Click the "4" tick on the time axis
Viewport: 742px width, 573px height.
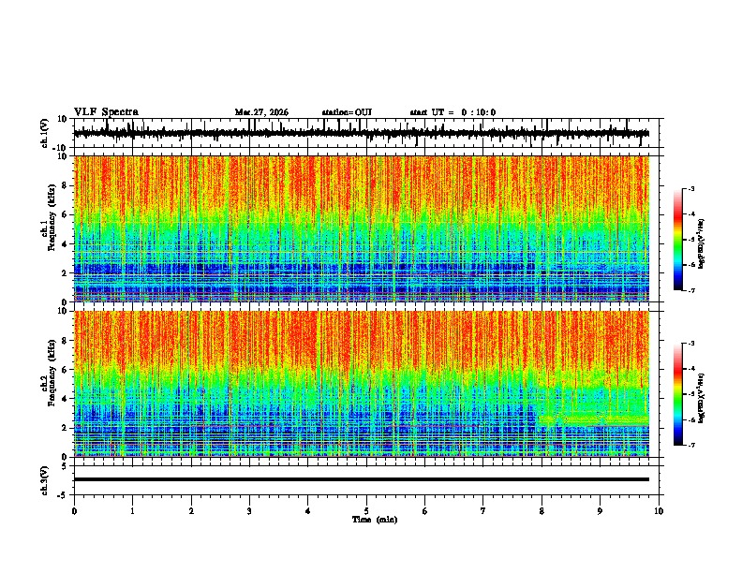(308, 511)
